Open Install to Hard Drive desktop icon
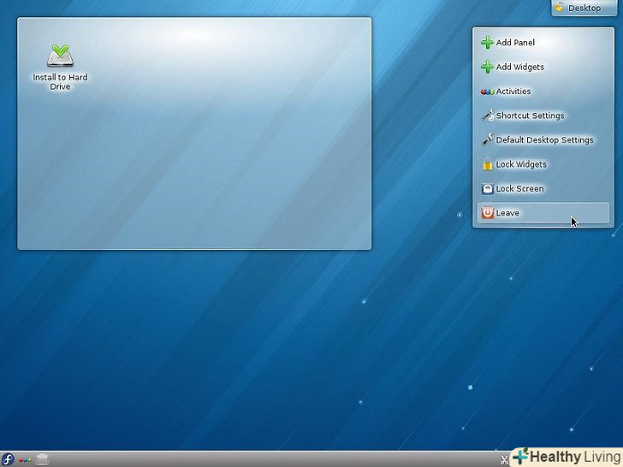The width and height of the screenshot is (623, 467). click(60, 58)
